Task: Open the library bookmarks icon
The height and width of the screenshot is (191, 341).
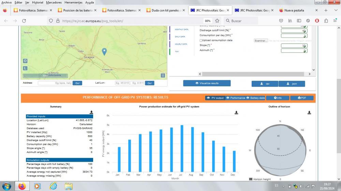Action: [290, 21]
